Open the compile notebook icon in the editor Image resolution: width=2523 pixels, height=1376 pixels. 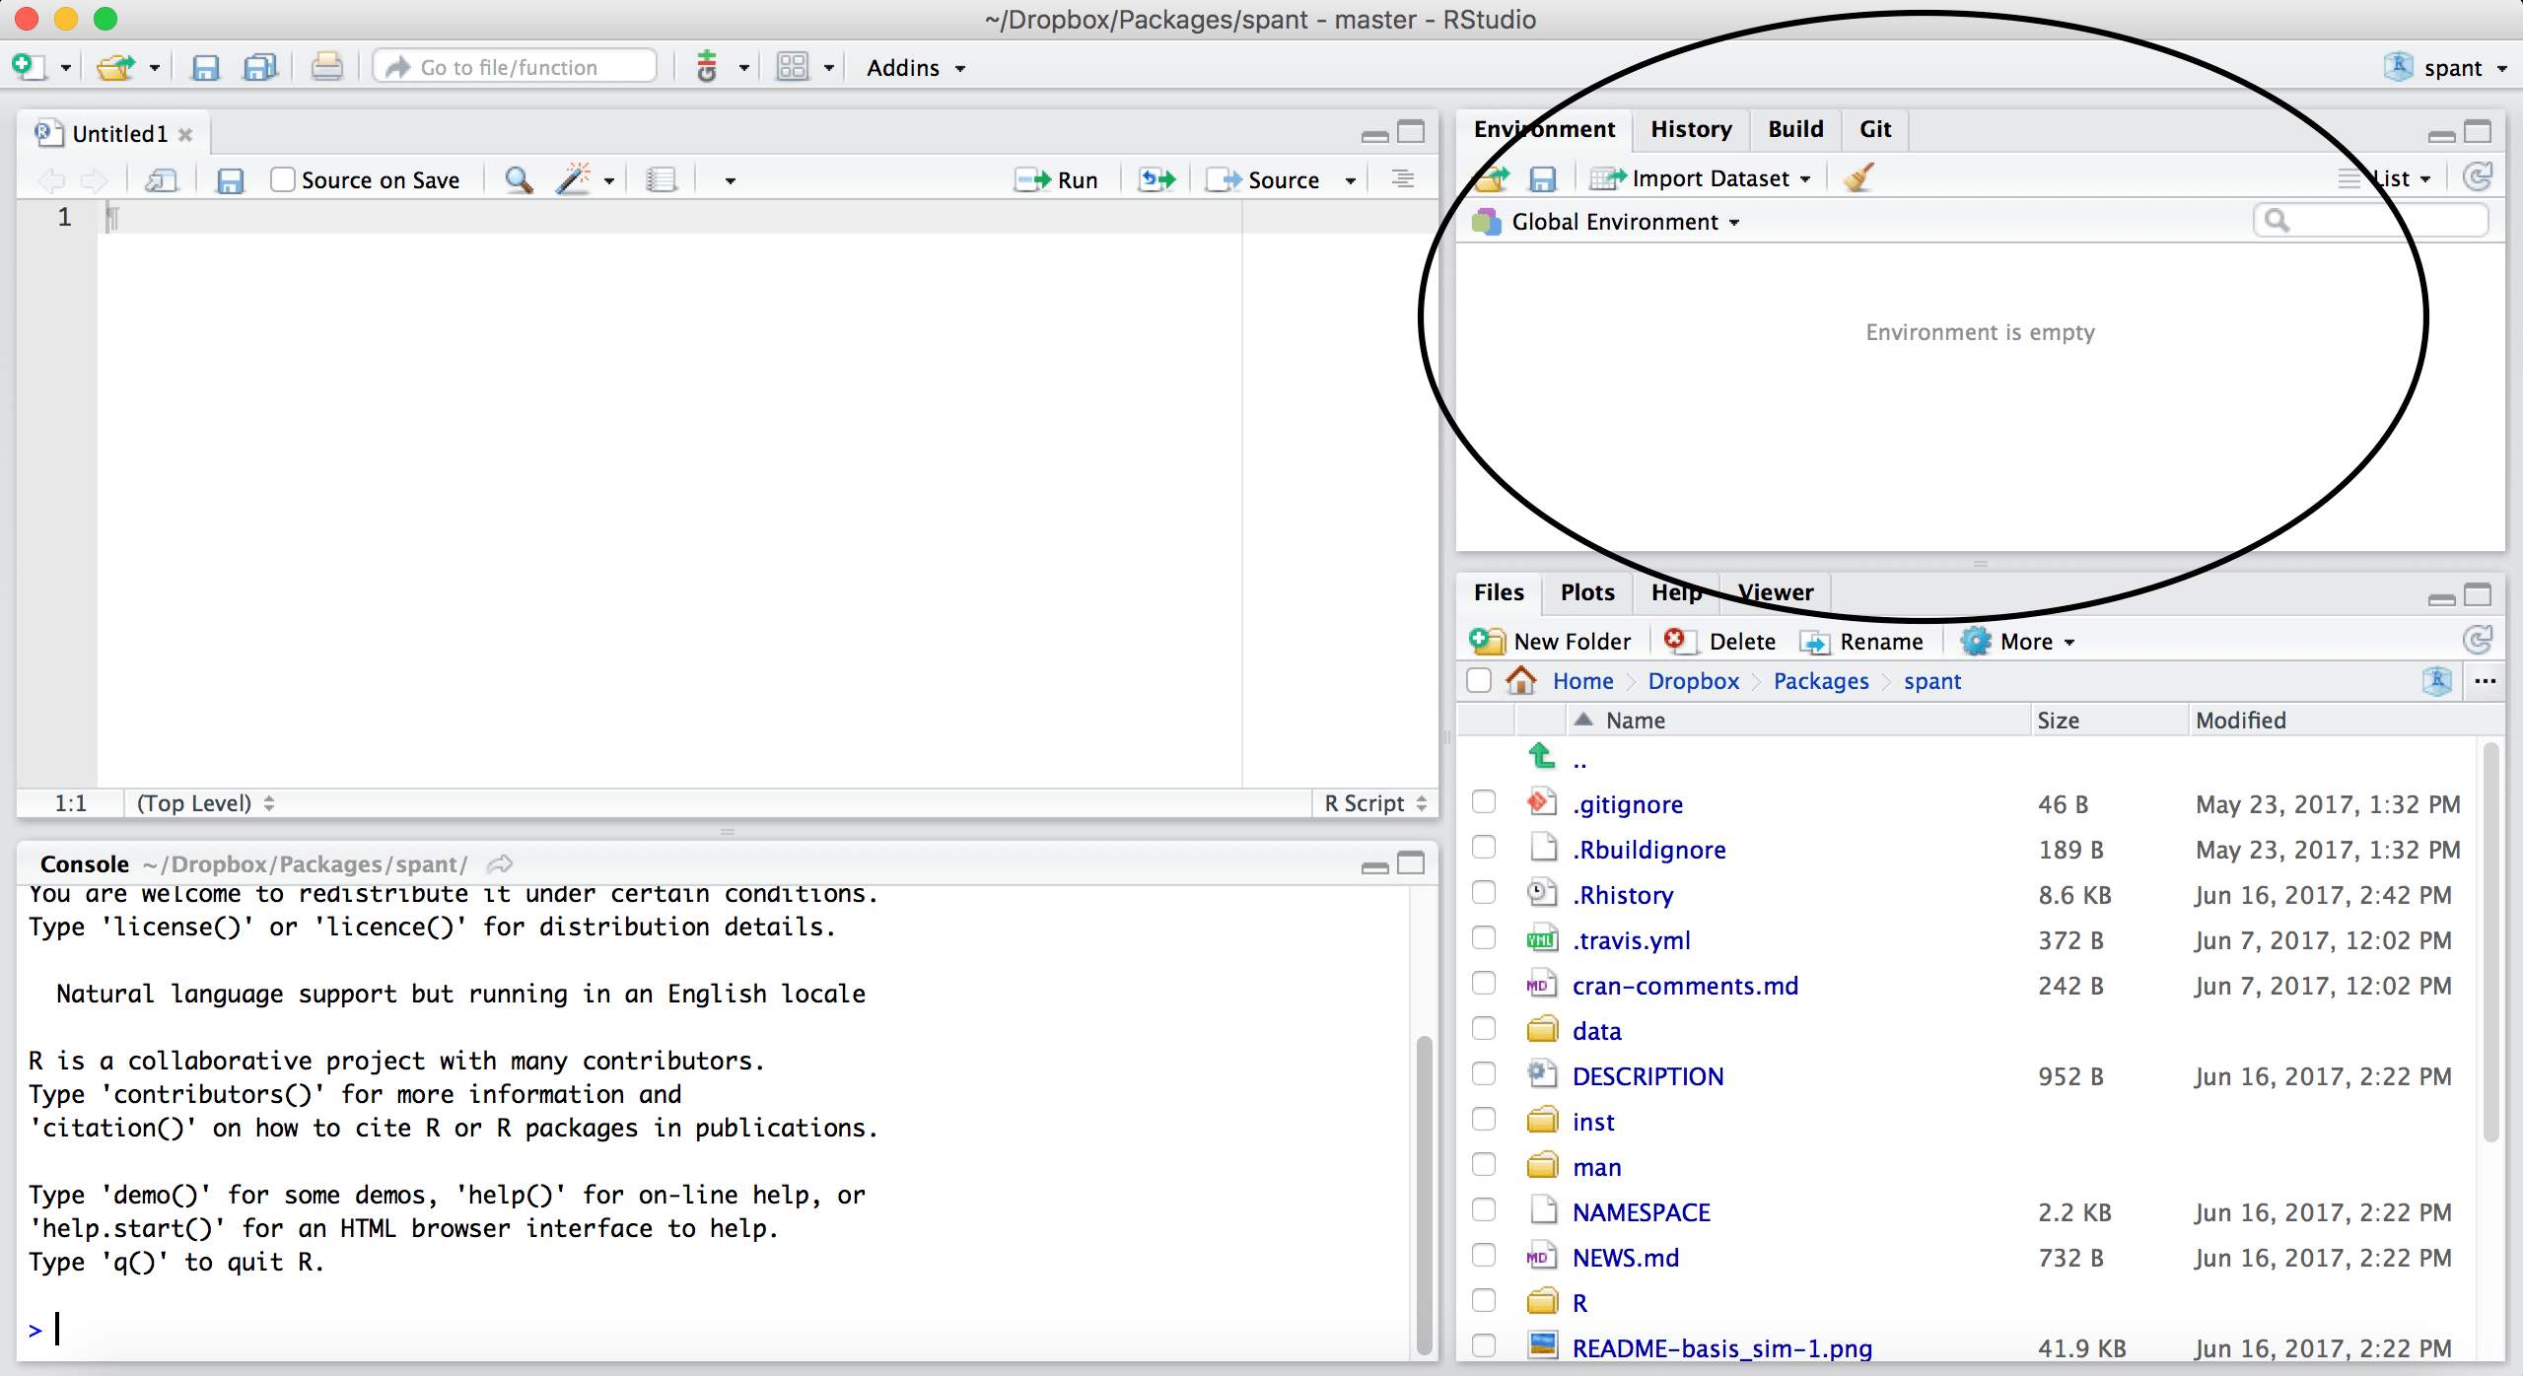663,178
